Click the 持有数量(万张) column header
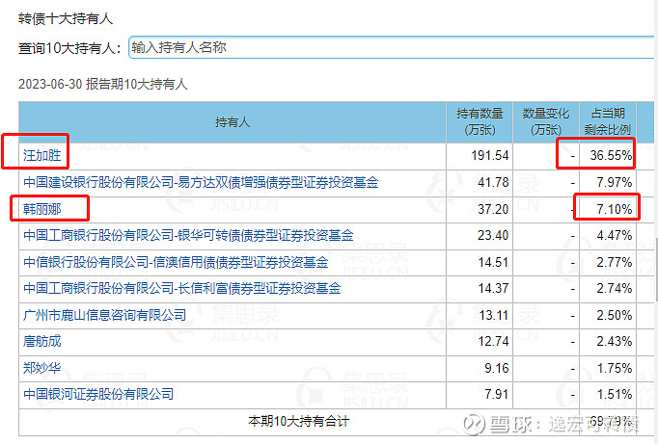This screenshot has width=658, height=444. 480,122
